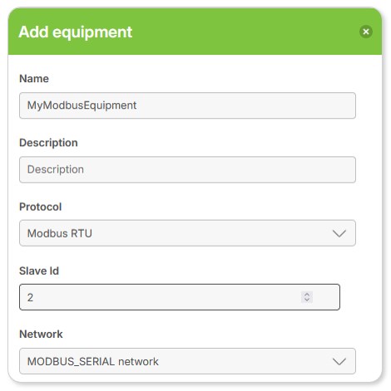Click the Description field label
Viewport: 391px width, 391px height.
48,143
